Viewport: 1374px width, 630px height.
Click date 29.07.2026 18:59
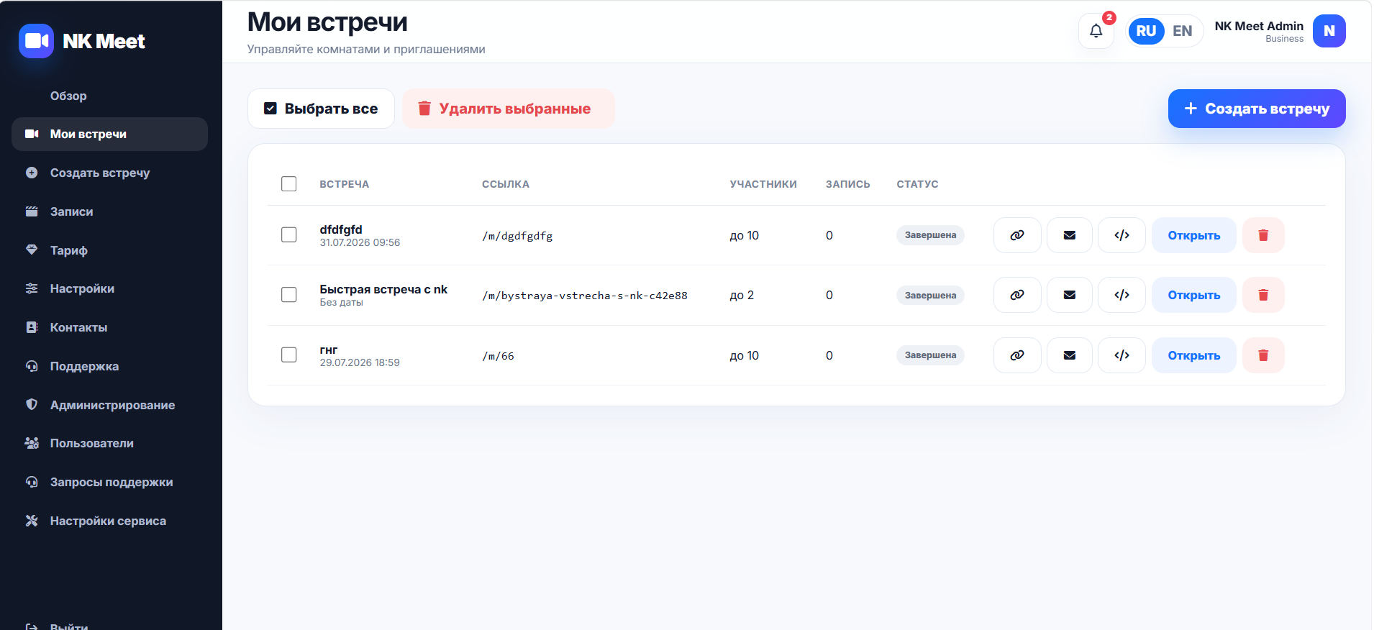click(x=360, y=362)
